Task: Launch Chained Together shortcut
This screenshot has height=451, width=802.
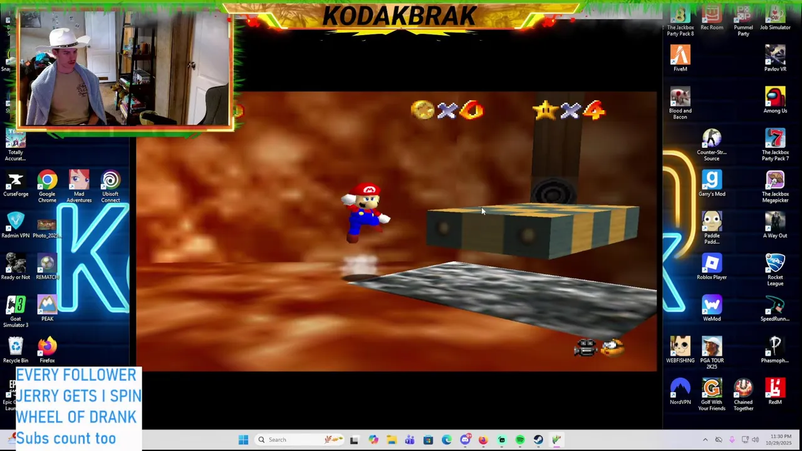Action: tap(743, 395)
